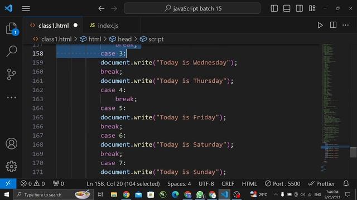Image resolution: width=357 pixels, height=200 pixels.
Task: Click the "Today is Saturday" string
Action: 191,144
